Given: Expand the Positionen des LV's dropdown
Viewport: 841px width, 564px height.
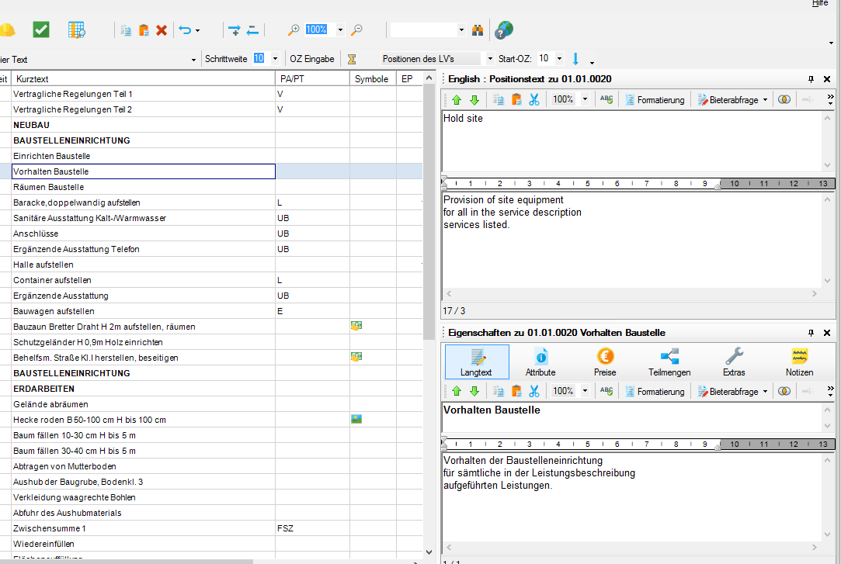Looking at the screenshot, I should pos(490,59).
